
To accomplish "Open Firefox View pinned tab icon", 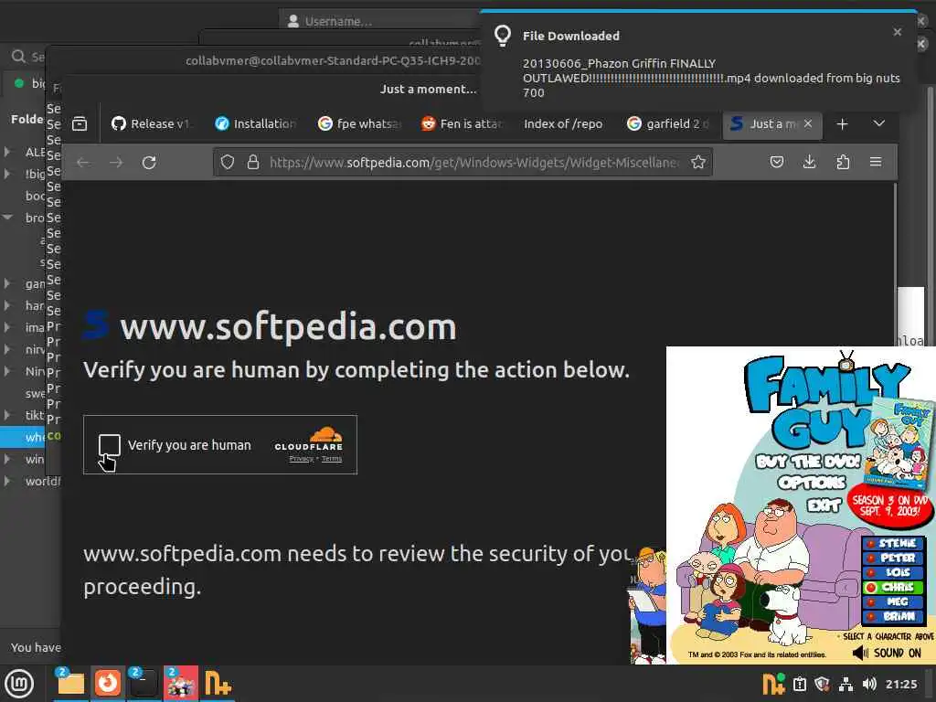I will [80, 124].
